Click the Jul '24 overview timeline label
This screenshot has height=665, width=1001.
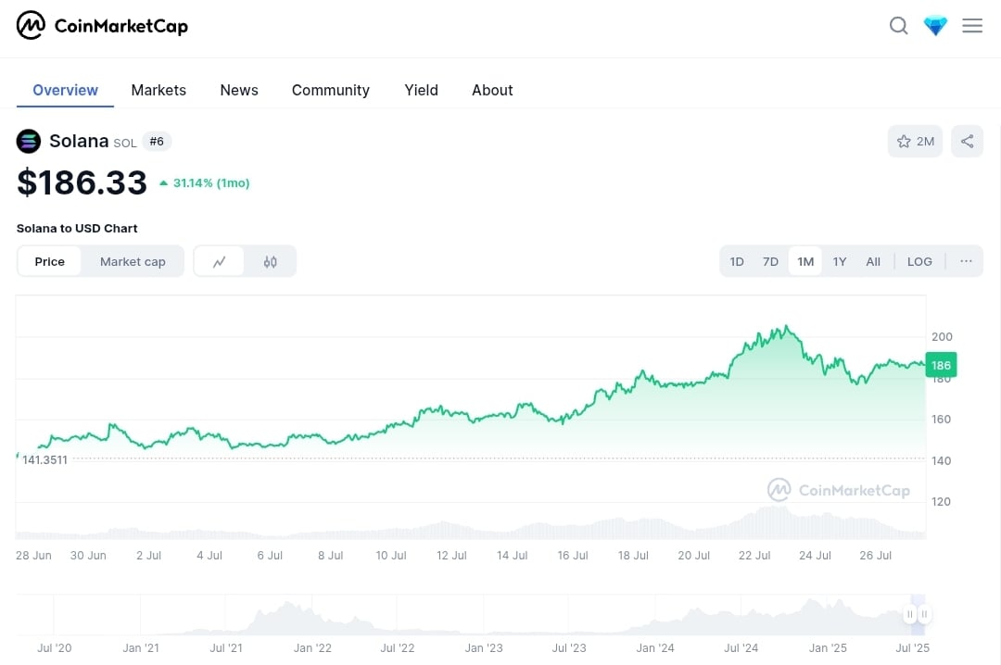(741, 647)
